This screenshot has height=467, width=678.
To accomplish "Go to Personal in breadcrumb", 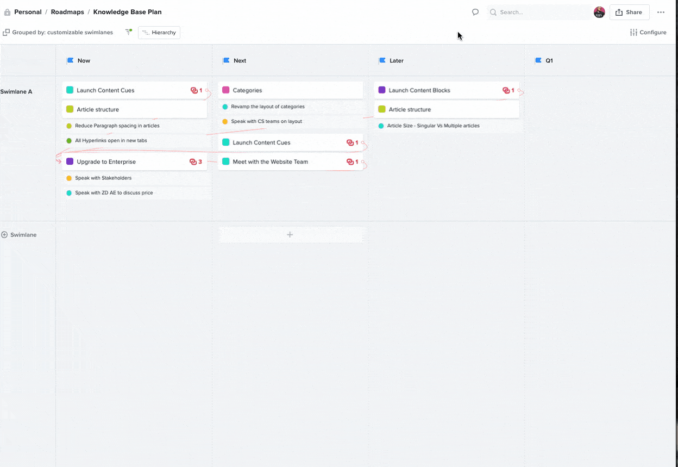I will [x=28, y=12].
